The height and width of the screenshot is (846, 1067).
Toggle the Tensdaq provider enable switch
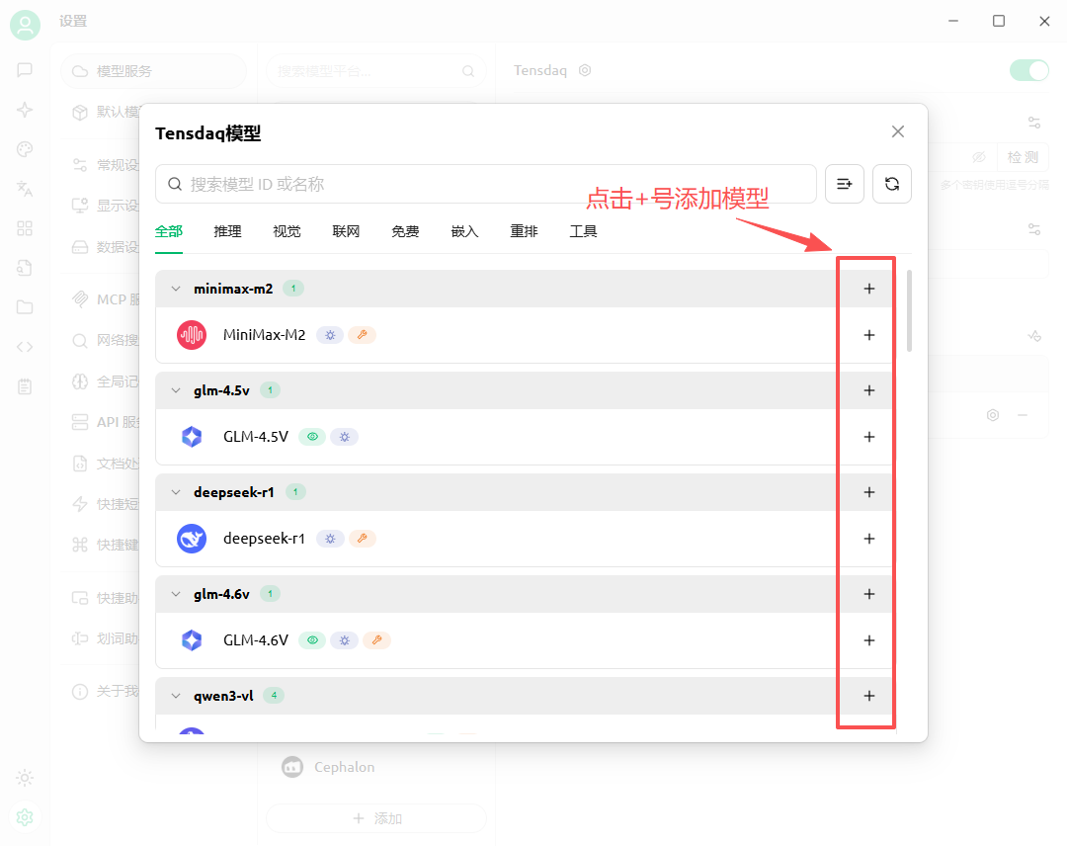pyautogui.click(x=1028, y=70)
